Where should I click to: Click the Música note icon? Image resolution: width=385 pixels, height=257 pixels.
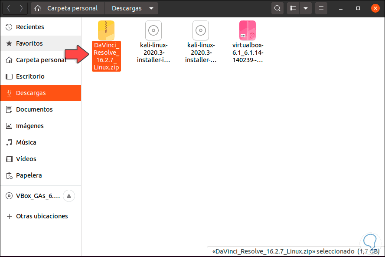pyautogui.click(x=9, y=142)
